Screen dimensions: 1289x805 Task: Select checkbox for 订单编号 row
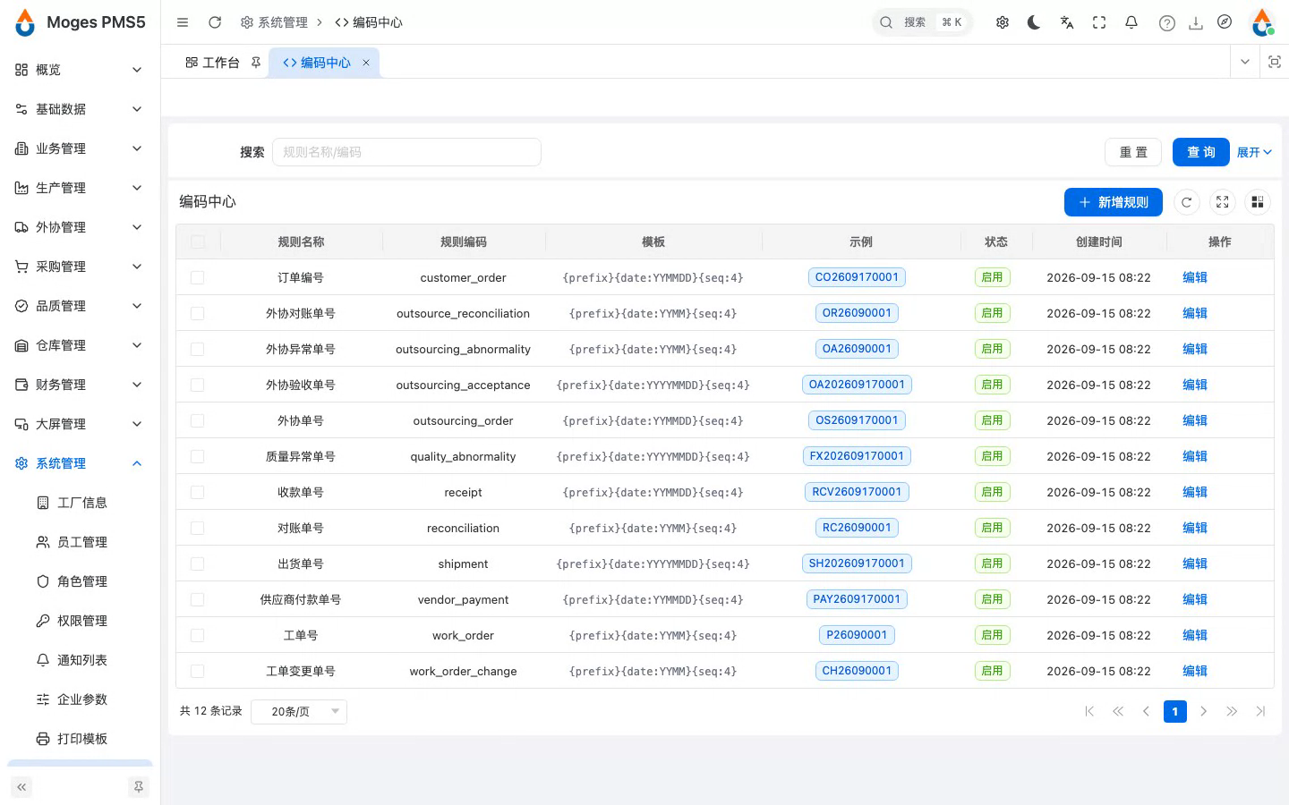[198, 277]
